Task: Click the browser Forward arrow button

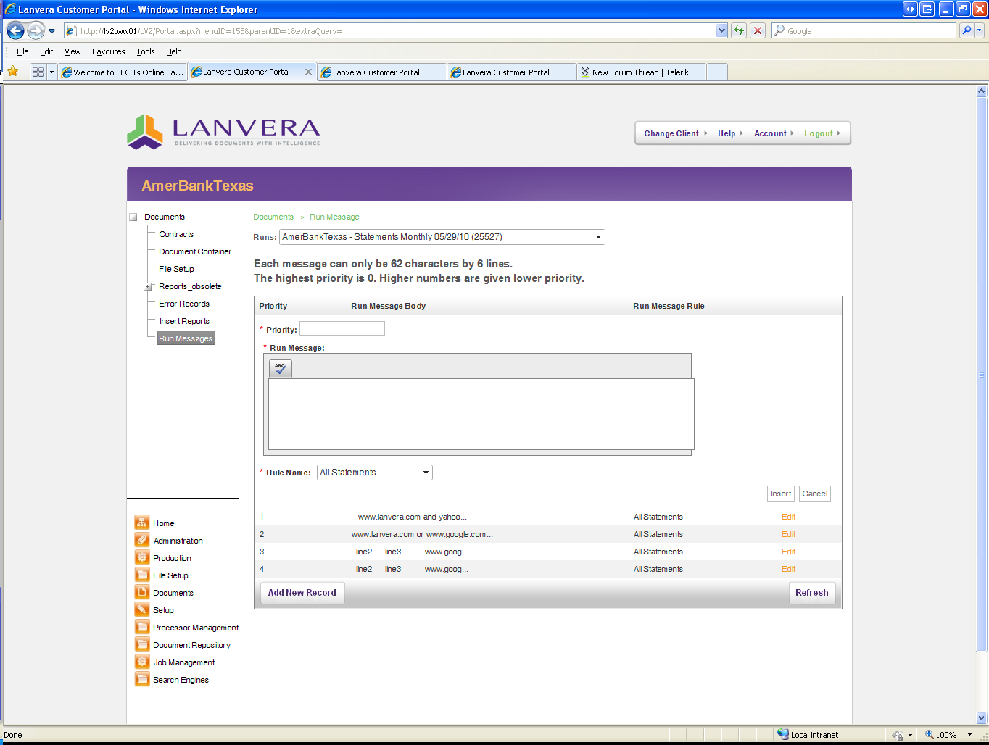Action: point(36,30)
